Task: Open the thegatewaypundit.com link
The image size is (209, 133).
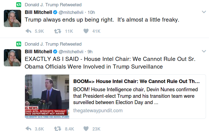Action: (x=98, y=111)
